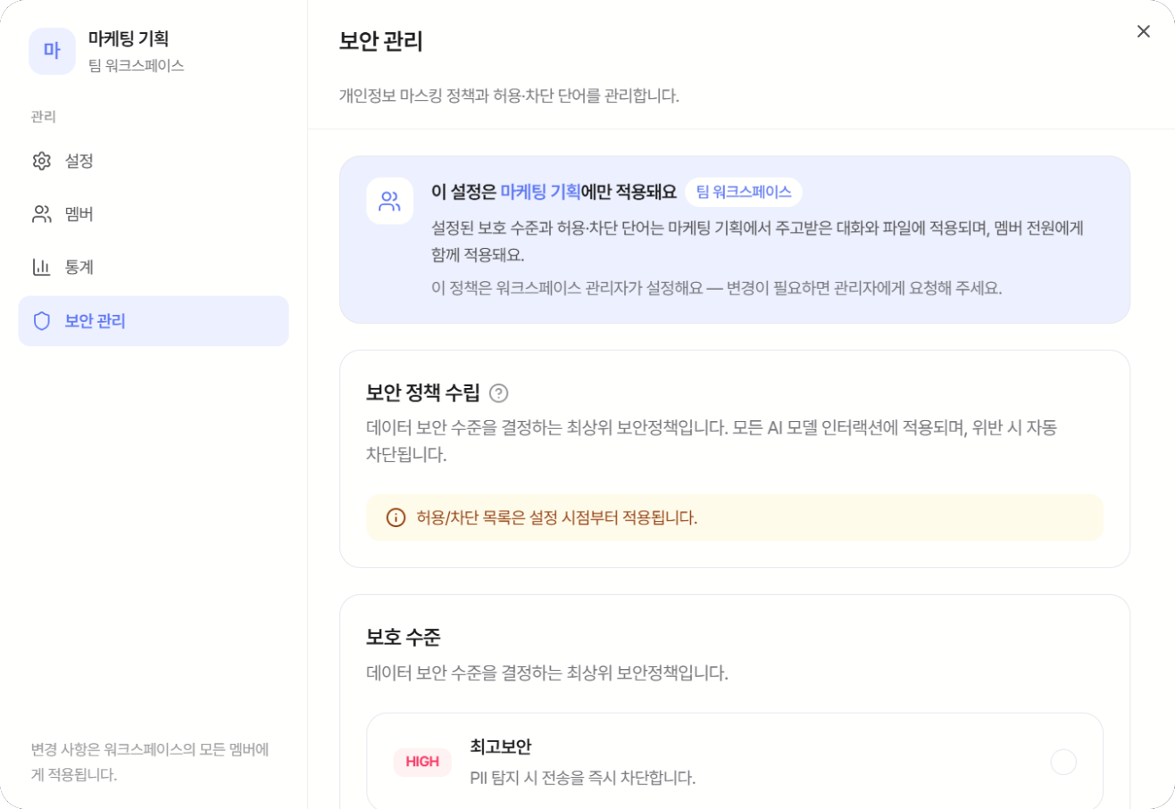Close the settings dialog with the X
1175x809 pixels.
(1143, 31)
